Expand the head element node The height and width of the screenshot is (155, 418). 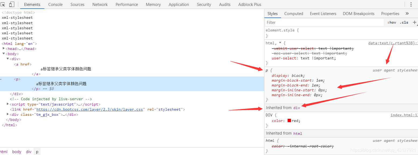(4, 49)
